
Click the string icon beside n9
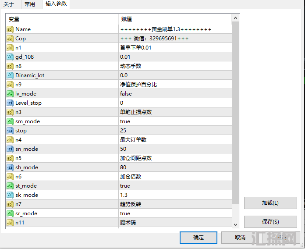(10, 85)
